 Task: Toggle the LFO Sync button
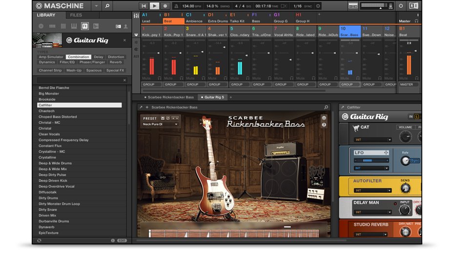click(x=415, y=160)
